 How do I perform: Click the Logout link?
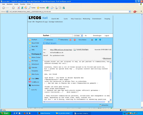[107, 36]
